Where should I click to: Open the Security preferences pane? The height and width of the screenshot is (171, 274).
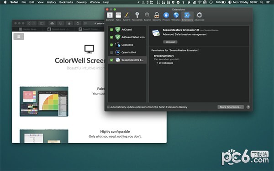click(157, 17)
